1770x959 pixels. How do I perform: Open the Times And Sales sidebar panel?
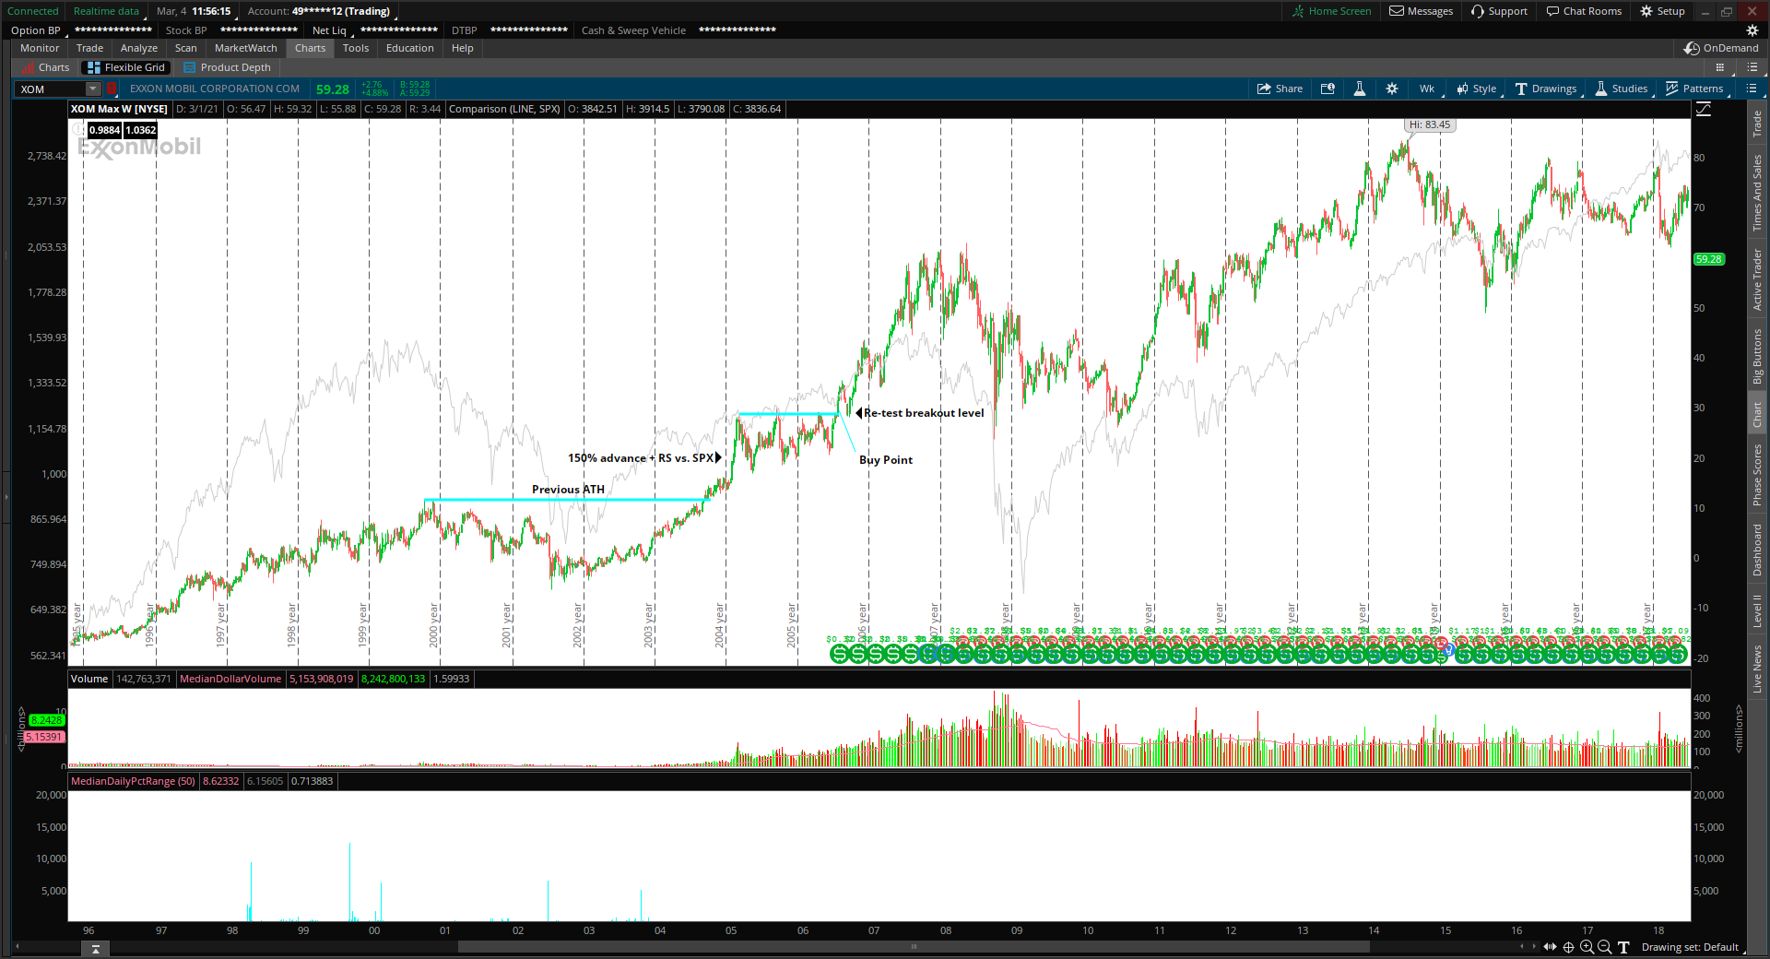point(1757,193)
